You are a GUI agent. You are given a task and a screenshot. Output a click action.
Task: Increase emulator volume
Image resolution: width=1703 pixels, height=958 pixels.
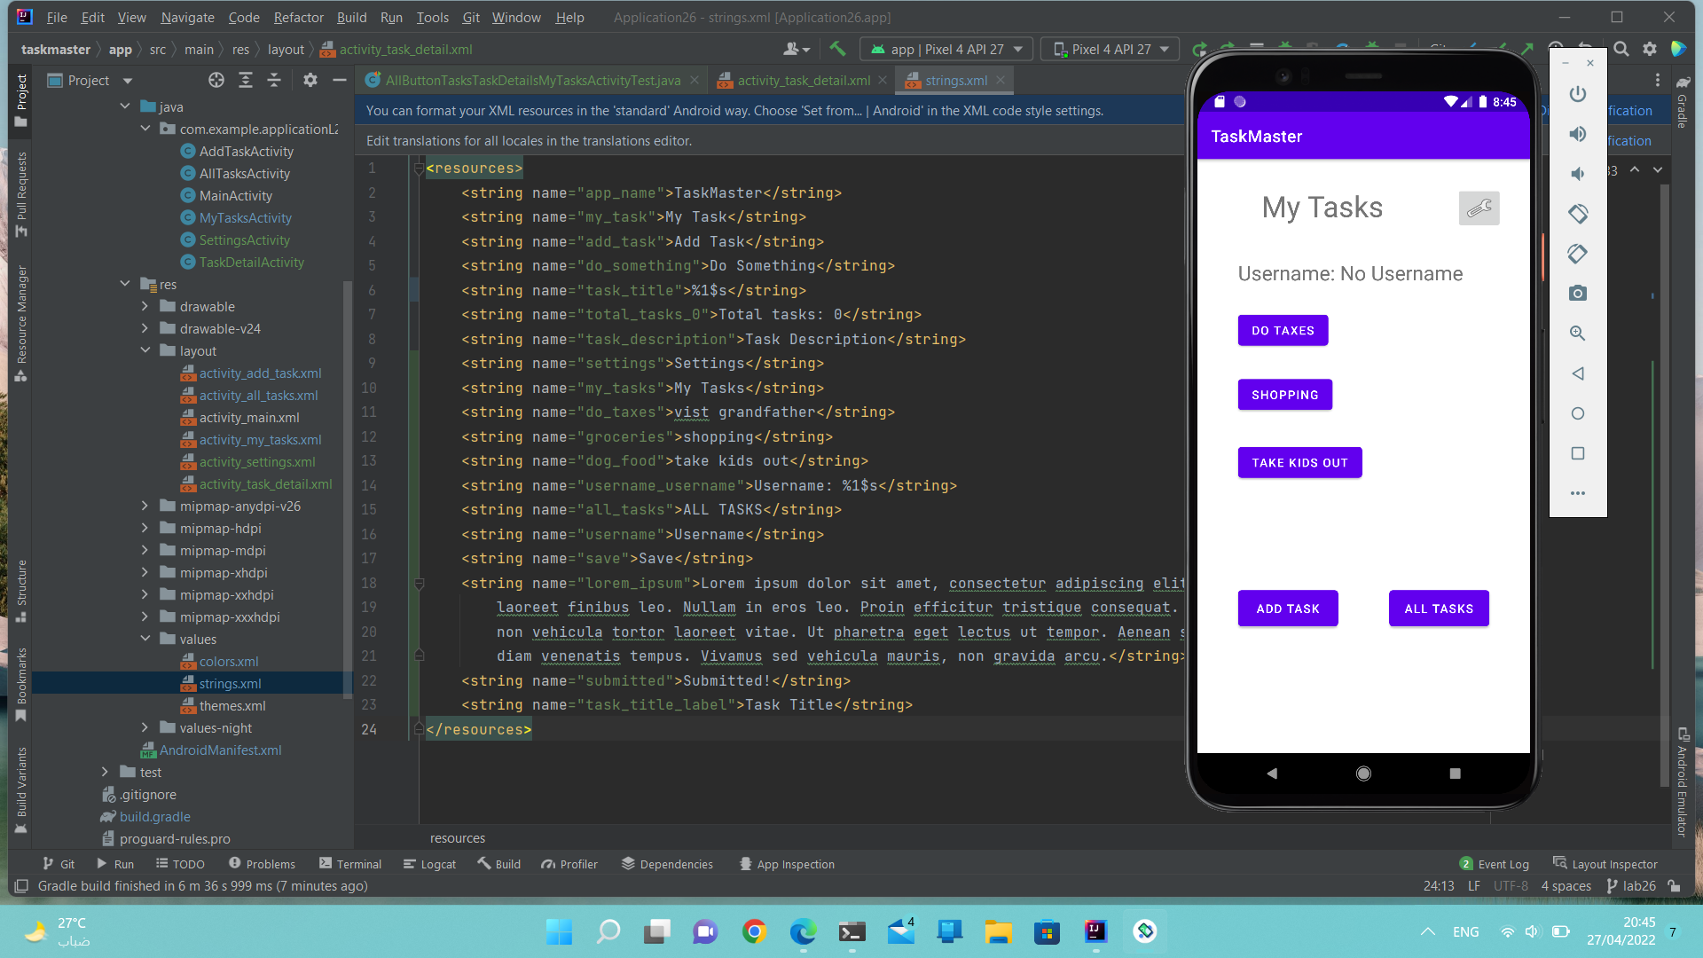1578,133
